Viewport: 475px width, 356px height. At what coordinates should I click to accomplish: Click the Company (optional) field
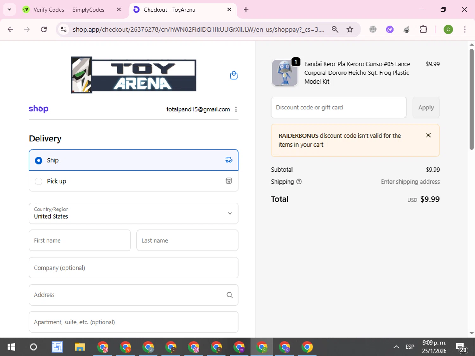(134, 268)
